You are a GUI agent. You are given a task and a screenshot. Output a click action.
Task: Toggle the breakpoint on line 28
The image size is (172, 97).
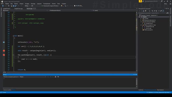pos(4,51)
